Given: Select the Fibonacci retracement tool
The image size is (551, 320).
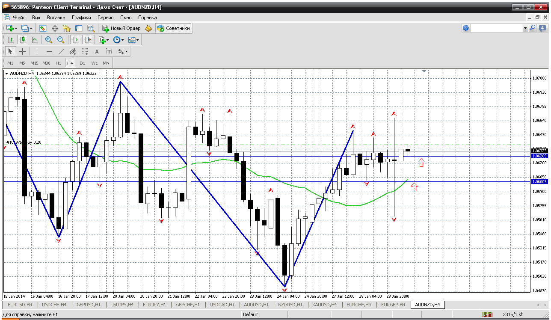Looking at the screenshot, I should (85, 52).
